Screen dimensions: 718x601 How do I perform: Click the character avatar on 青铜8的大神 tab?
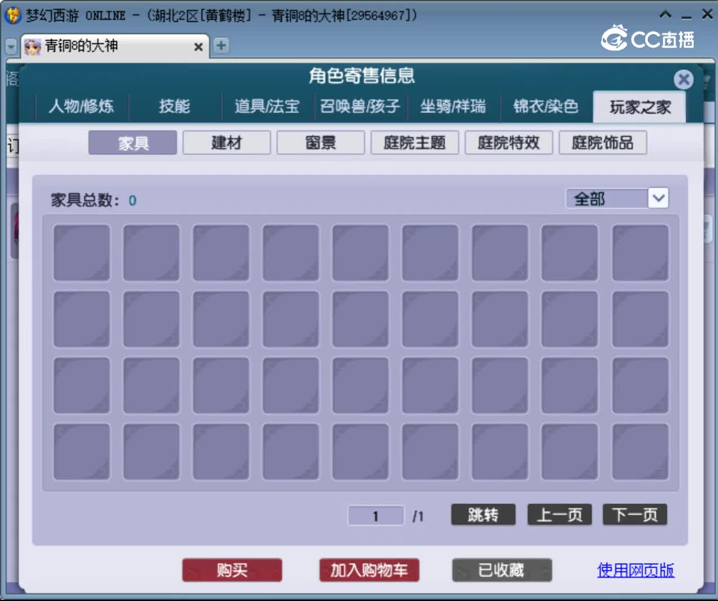pyautogui.click(x=33, y=47)
